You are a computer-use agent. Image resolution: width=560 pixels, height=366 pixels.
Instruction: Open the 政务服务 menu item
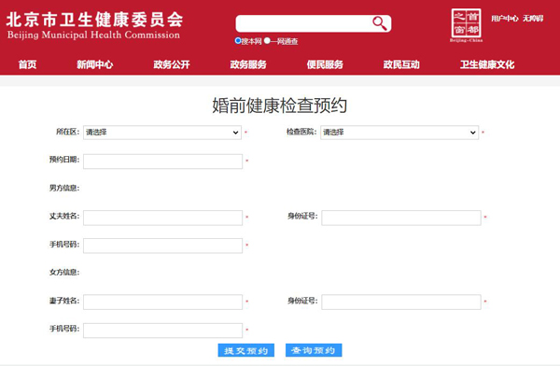(248, 64)
